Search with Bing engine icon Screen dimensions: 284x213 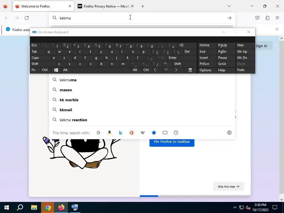click(120, 133)
